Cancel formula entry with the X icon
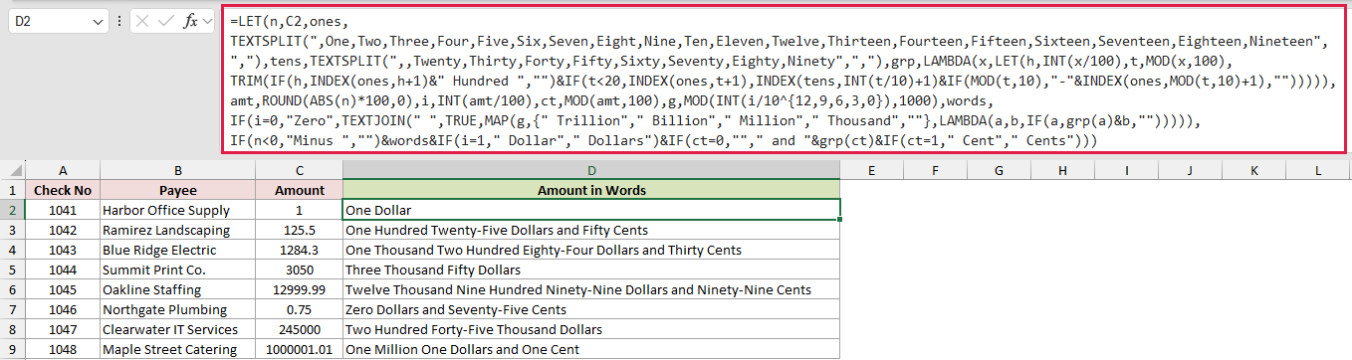Image resolution: width=1352 pixels, height=360 pixels. (x=143, y=21)
